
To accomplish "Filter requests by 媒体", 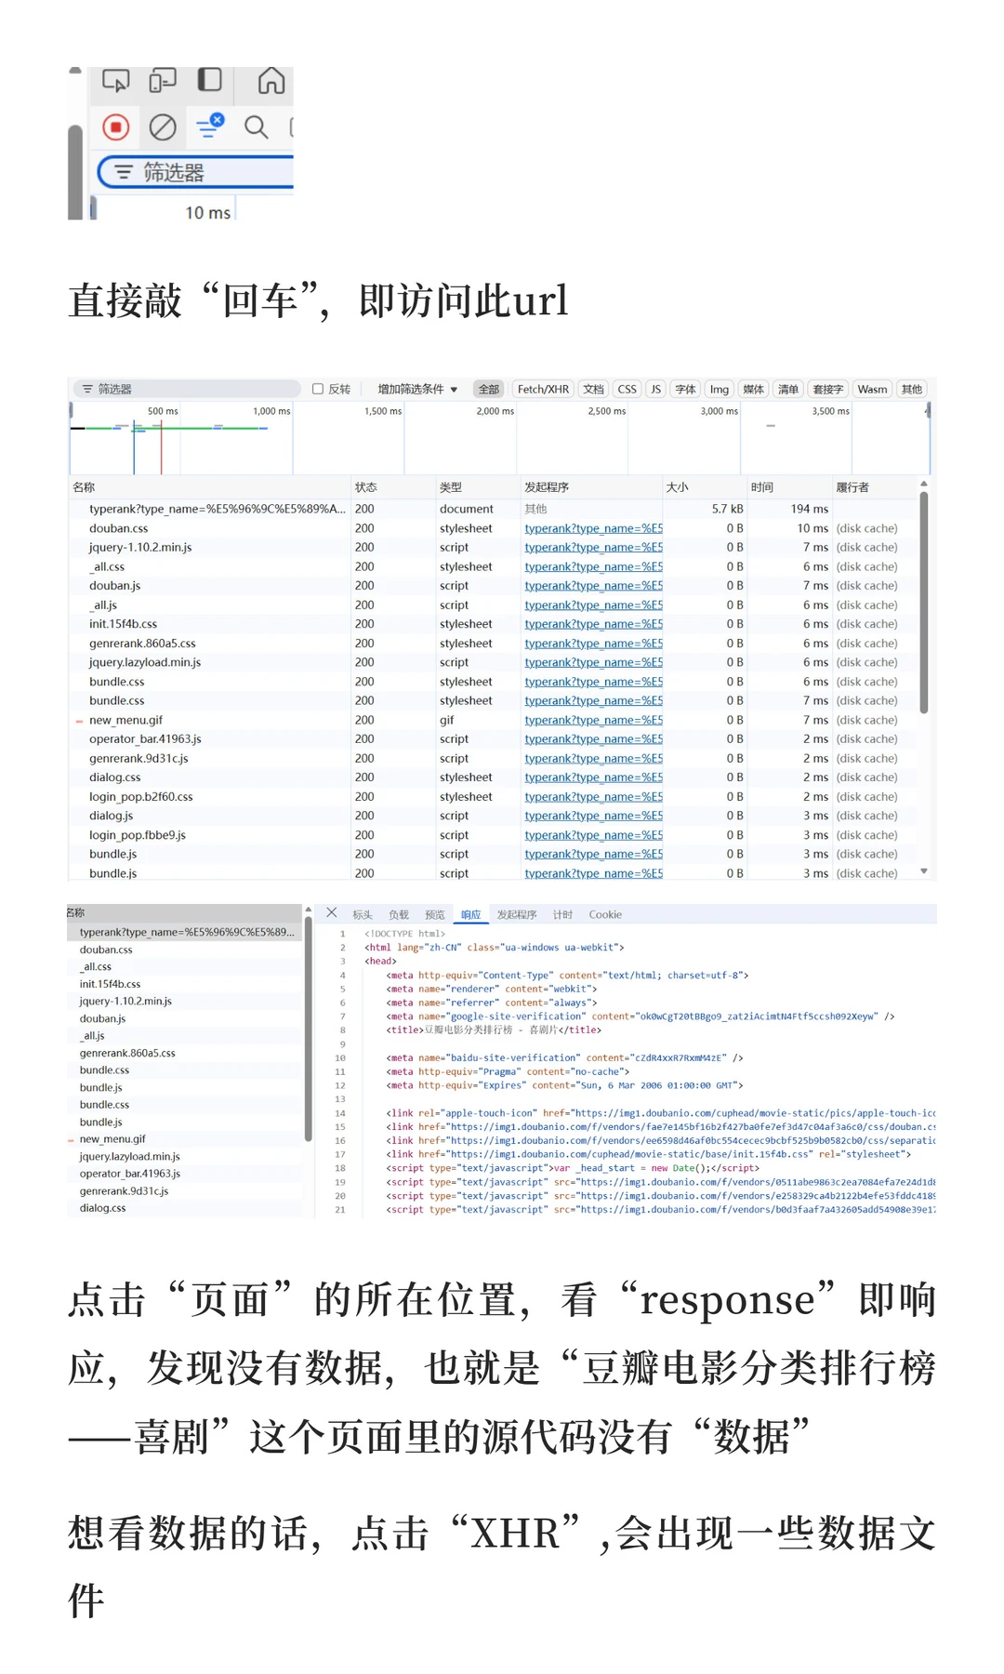I will coord(754,389).
